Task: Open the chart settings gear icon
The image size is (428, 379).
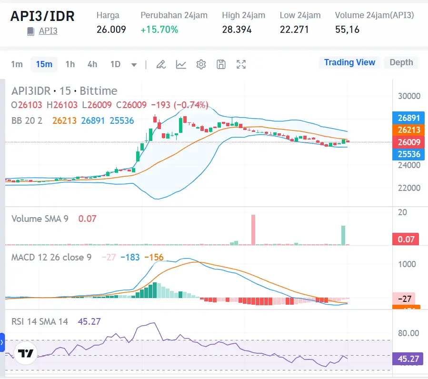Action: click(201, 64)
